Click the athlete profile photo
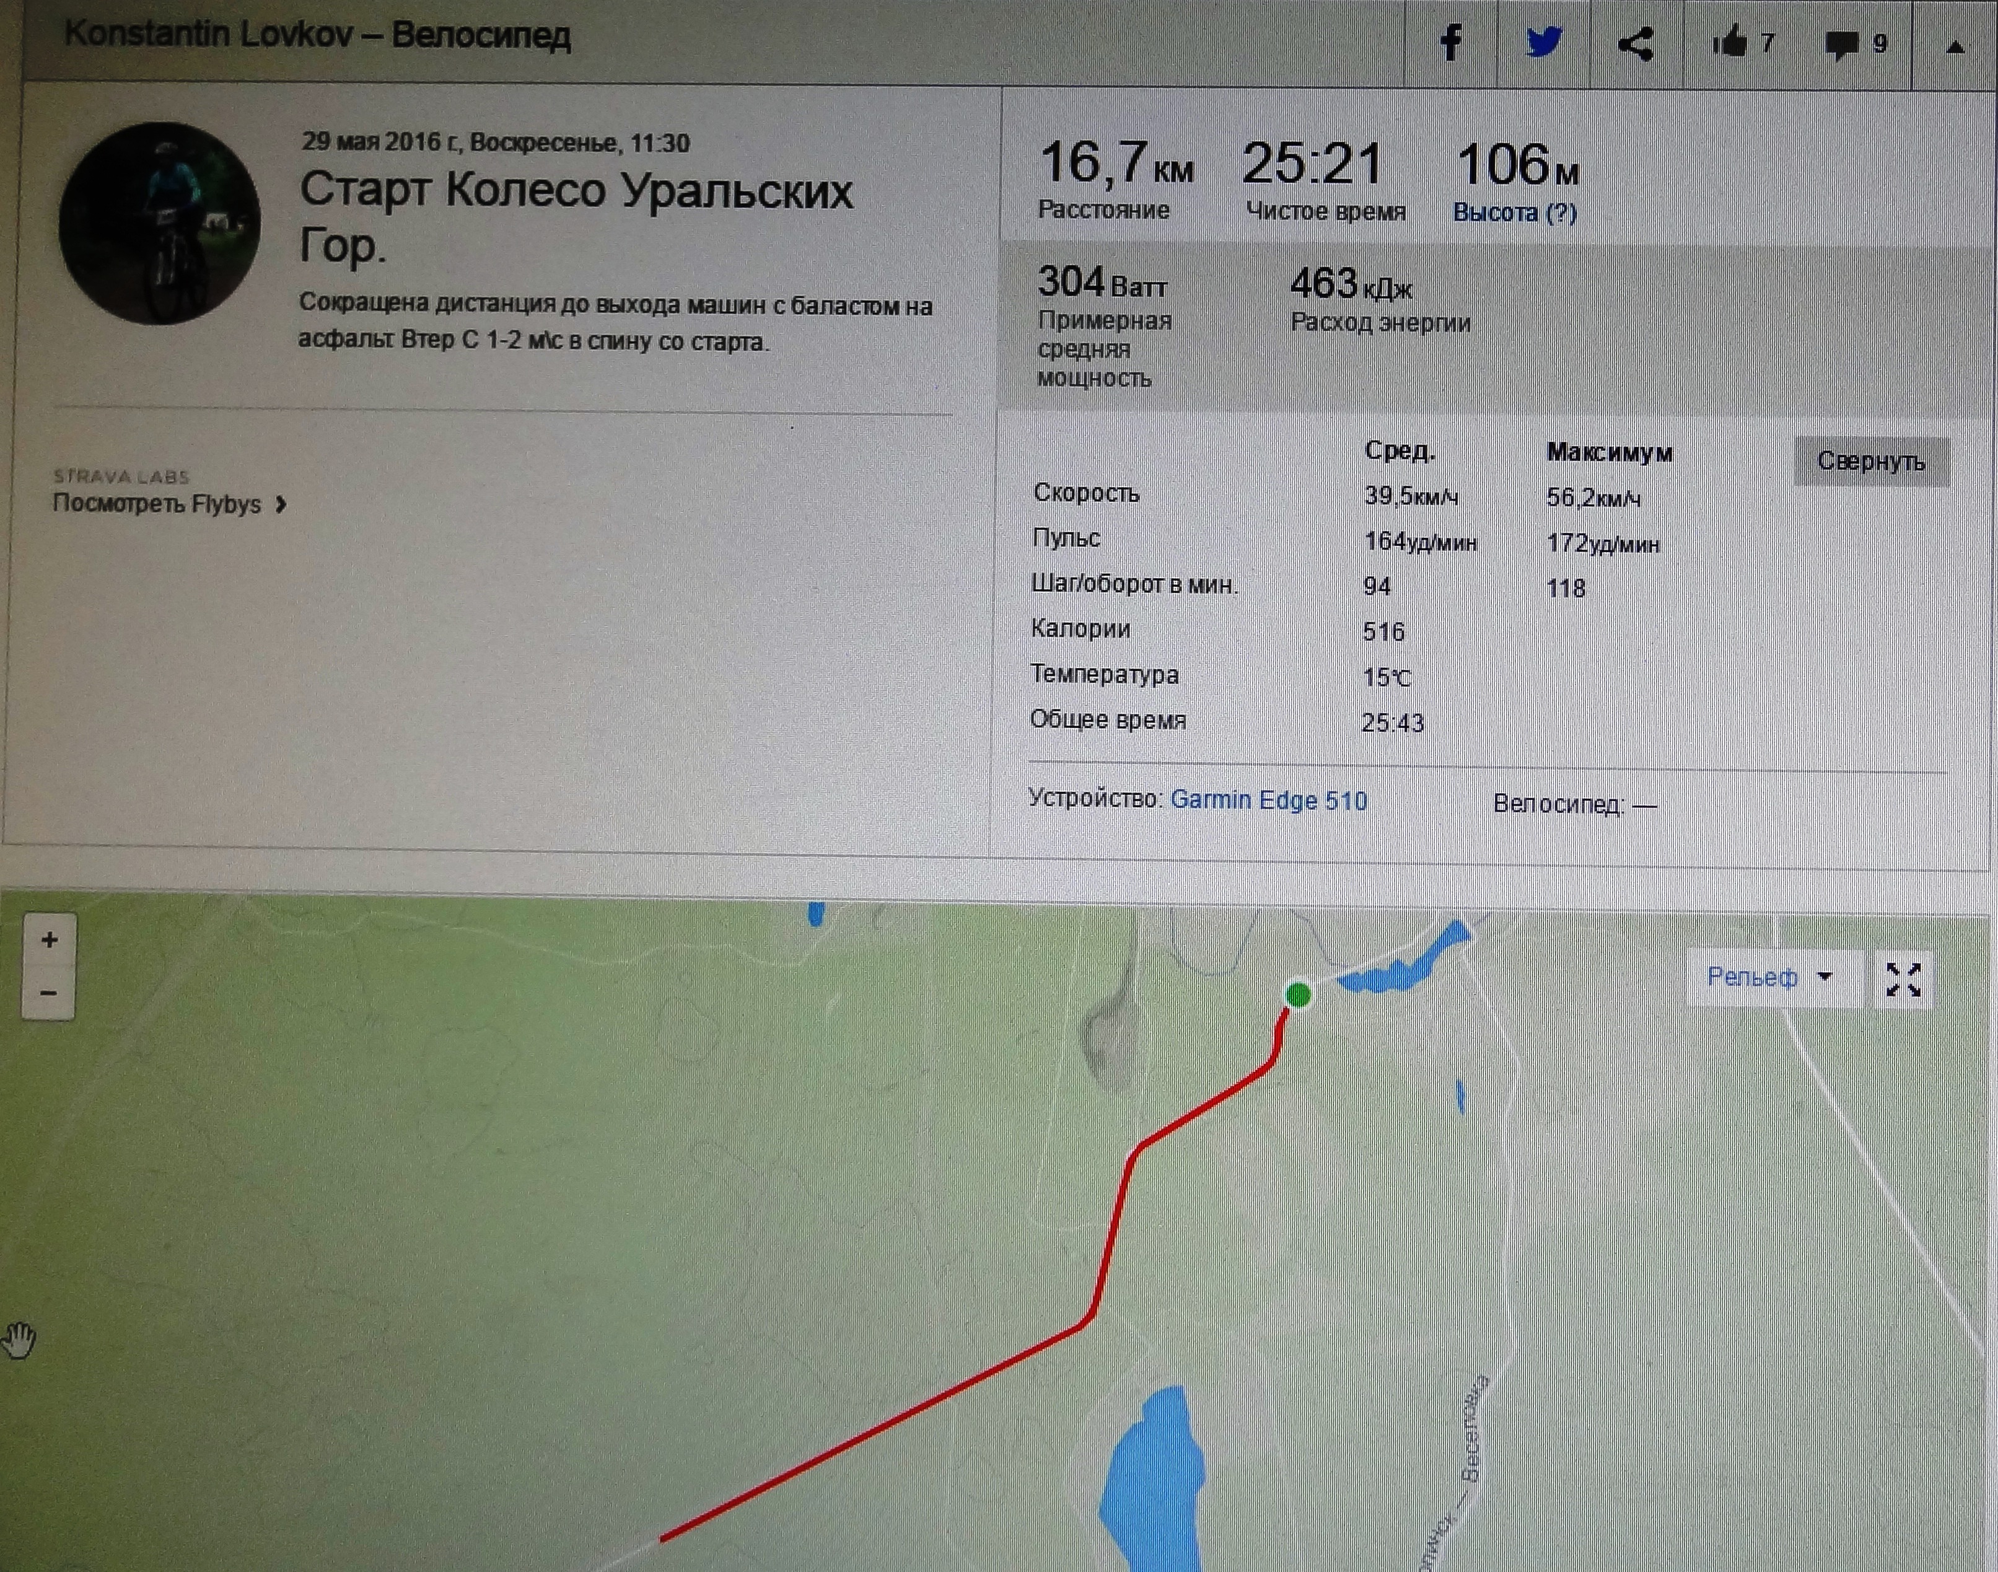 click(159, 224)
